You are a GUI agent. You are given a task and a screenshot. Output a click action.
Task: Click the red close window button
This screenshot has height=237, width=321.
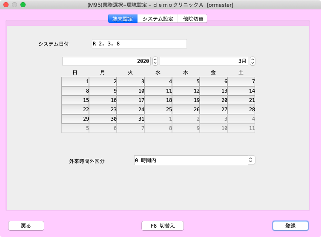click(6, 5)
